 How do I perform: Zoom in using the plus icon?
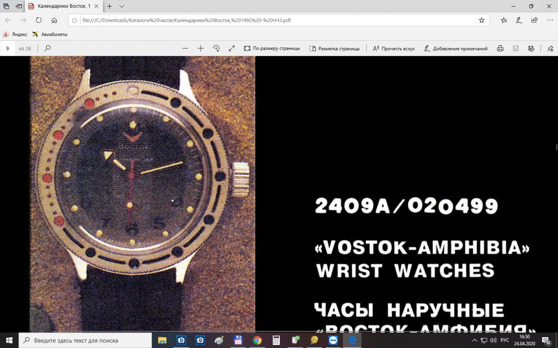(x=201, y=48)
